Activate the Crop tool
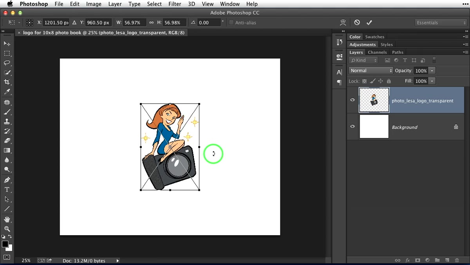Viewport: 470px width, 265px height. point(7,82)
